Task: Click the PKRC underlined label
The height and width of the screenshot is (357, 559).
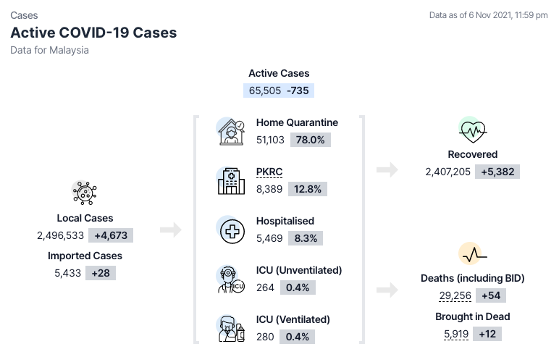Action: [269, 172]
